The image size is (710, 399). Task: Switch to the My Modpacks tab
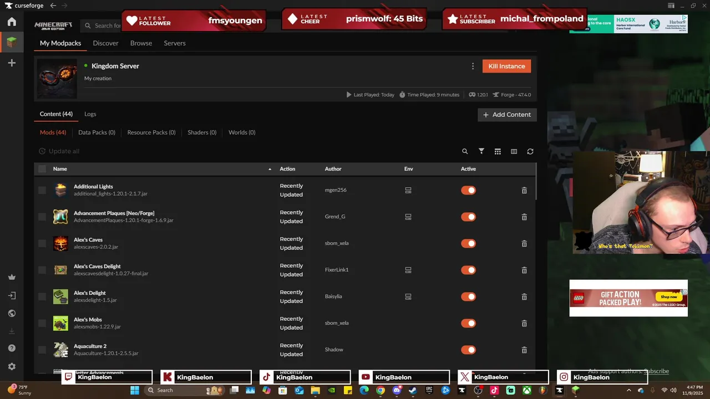(x=60, y=43)
